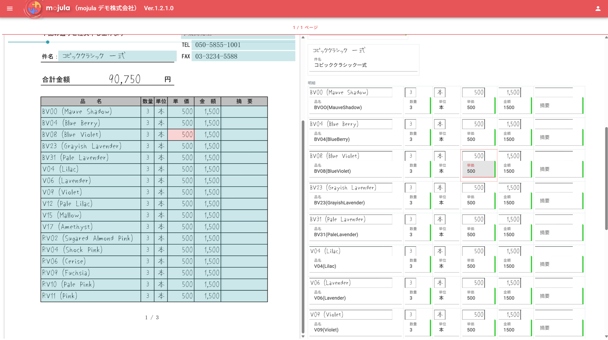The width and height of the screenshot is (608, 340).
Task: Click handwritten subject field in document preview
Action: coord(117,56)
